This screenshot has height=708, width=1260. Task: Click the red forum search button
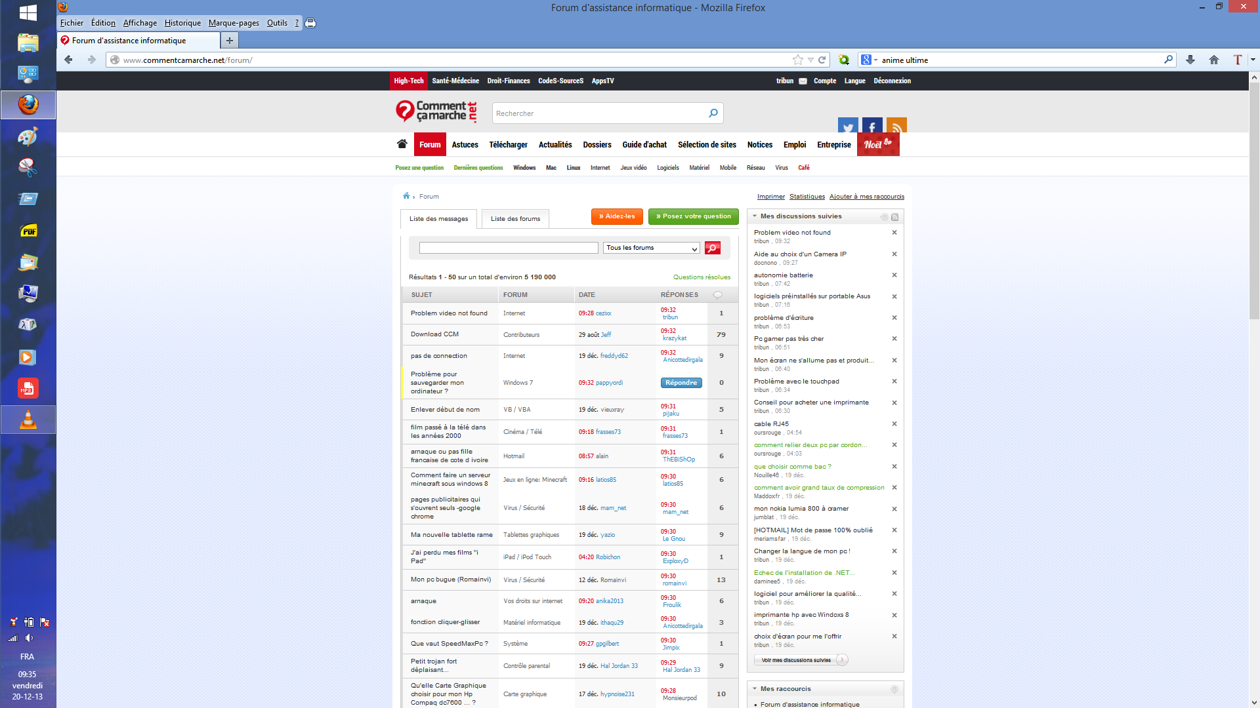point(712,248)
